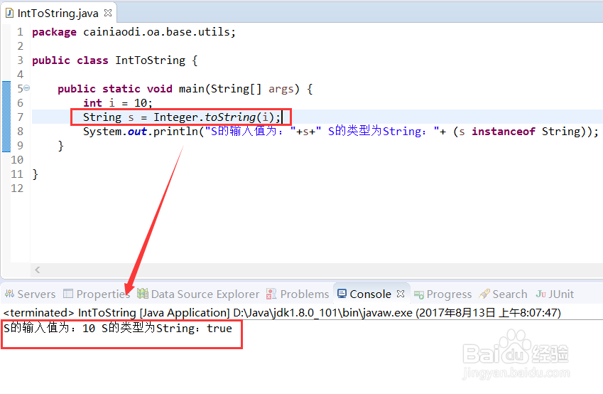Select the IntToString.java editor tab
This screenshot has height=394, width=603.
click(58, 13)
